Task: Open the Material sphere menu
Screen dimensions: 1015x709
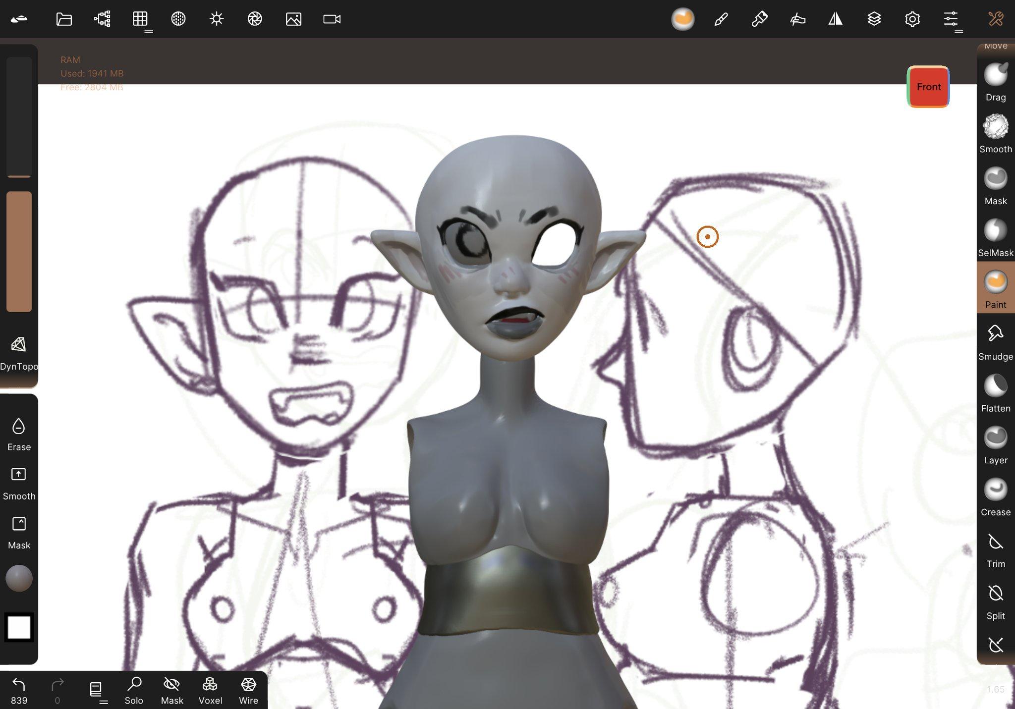Action: click(178, 19)
